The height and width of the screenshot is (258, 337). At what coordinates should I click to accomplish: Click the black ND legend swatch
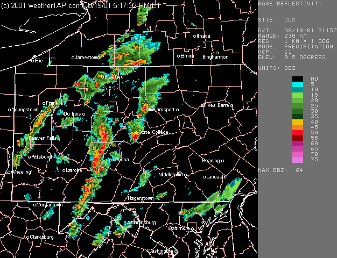tap(298, 79)
